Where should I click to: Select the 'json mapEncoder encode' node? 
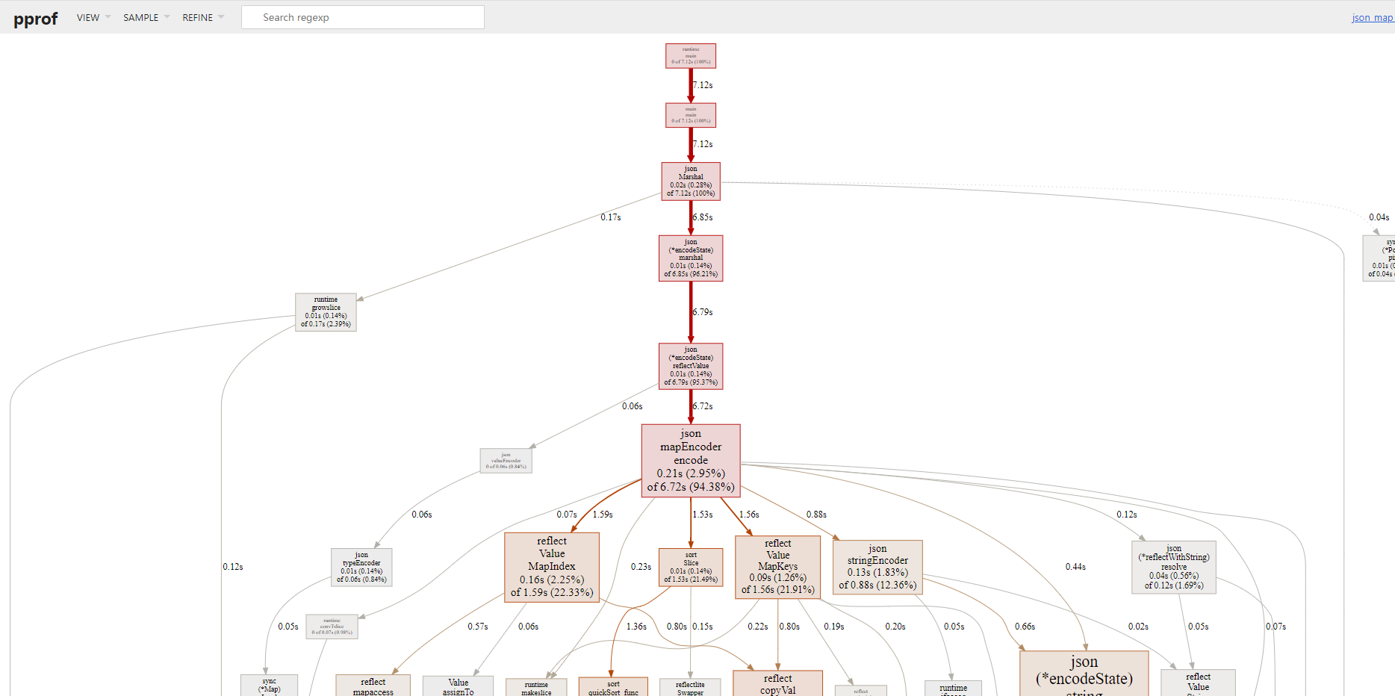click(x=690, y=460)
